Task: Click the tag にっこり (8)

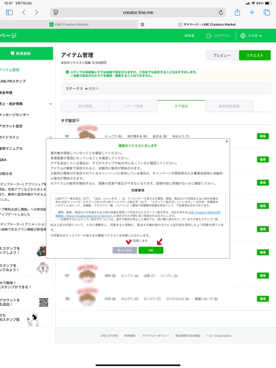Action: (113, 136)
